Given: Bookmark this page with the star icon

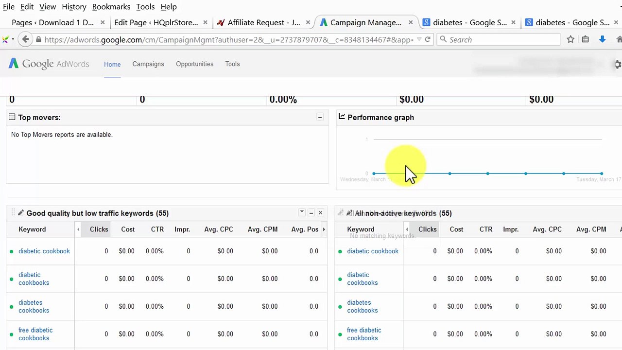Looking at the screenshot, I should pos(570,39).
